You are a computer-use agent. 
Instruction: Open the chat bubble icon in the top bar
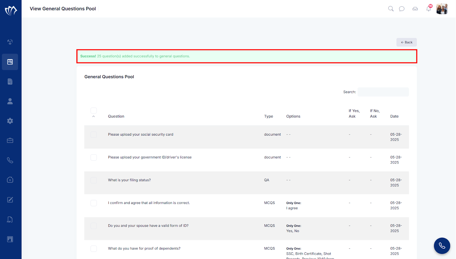point(402,9)
